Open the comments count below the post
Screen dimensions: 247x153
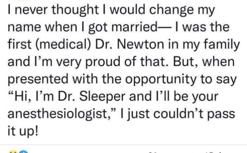coord(155,152)
